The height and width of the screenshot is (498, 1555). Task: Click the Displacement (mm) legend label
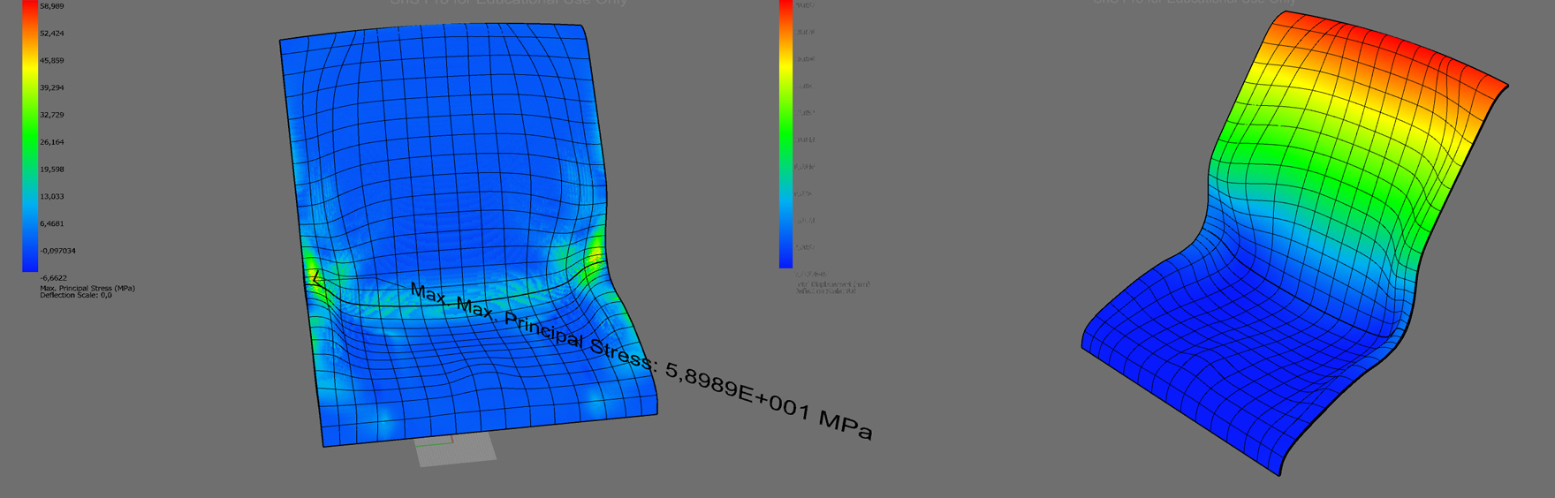click(x=832, y=284)
